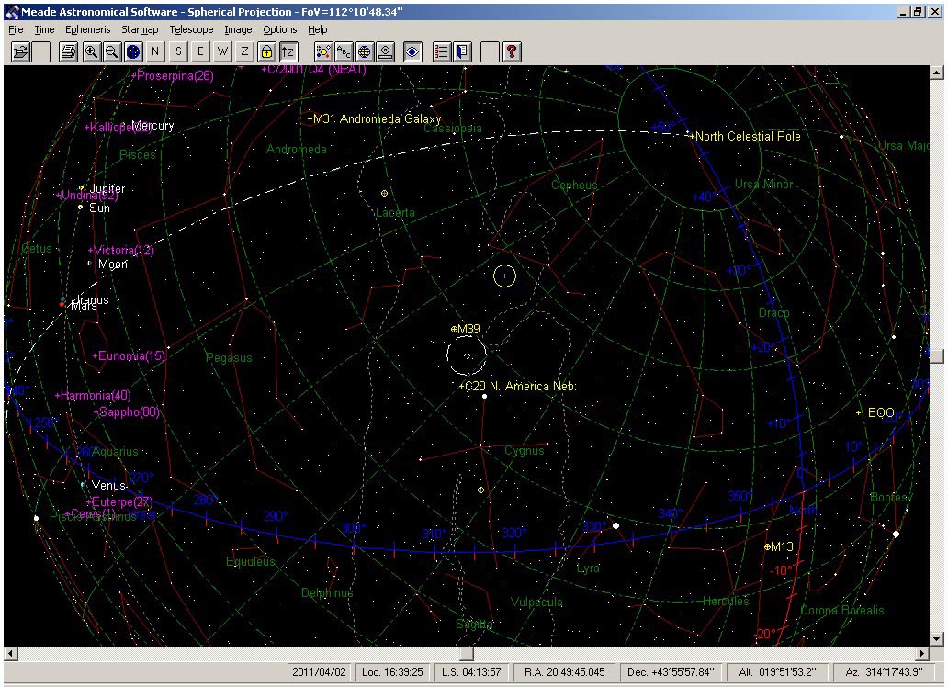This screenshot has width=948, height=687.
Task: Click the red question mark help icon
Action: pos(512,51)
